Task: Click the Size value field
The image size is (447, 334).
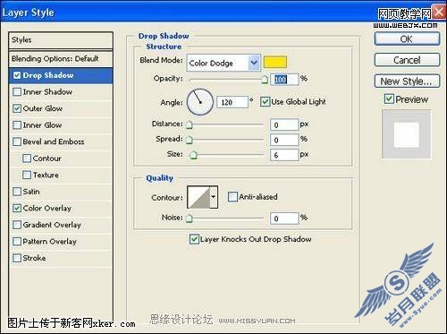Action: [x=284, y=155]
